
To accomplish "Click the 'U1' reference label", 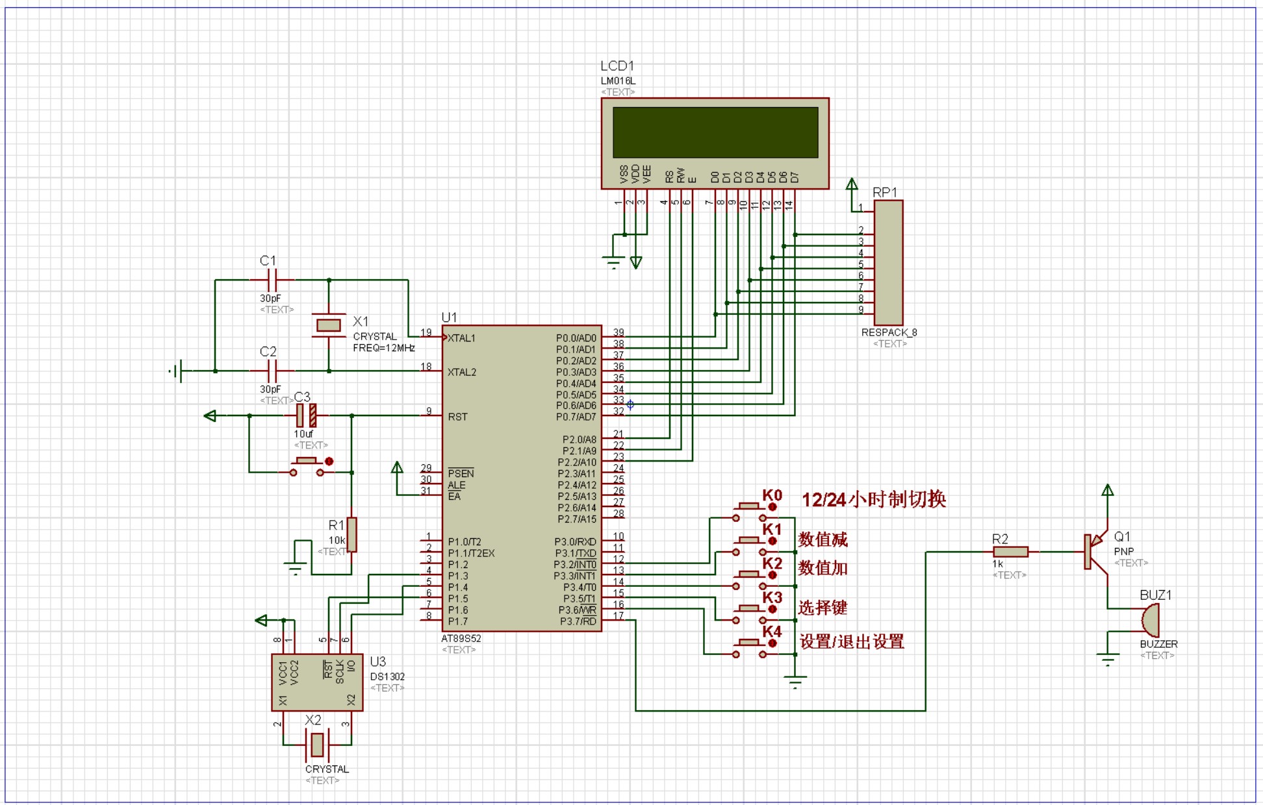I will (449, 317).
